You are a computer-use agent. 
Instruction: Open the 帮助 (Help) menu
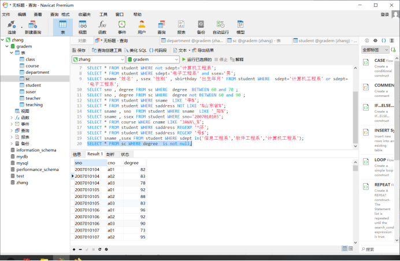[138, 14]
